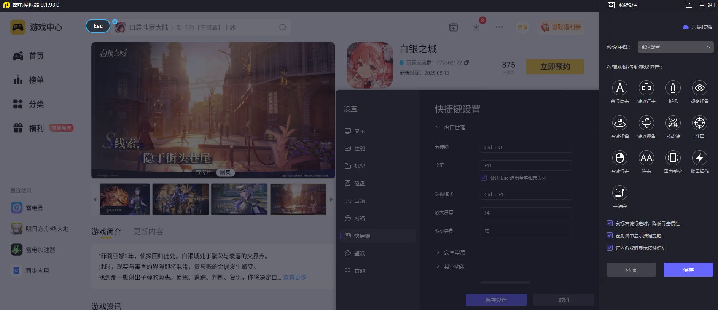Open 雷电加速器 from recent apps

click(x=33, y=250)
